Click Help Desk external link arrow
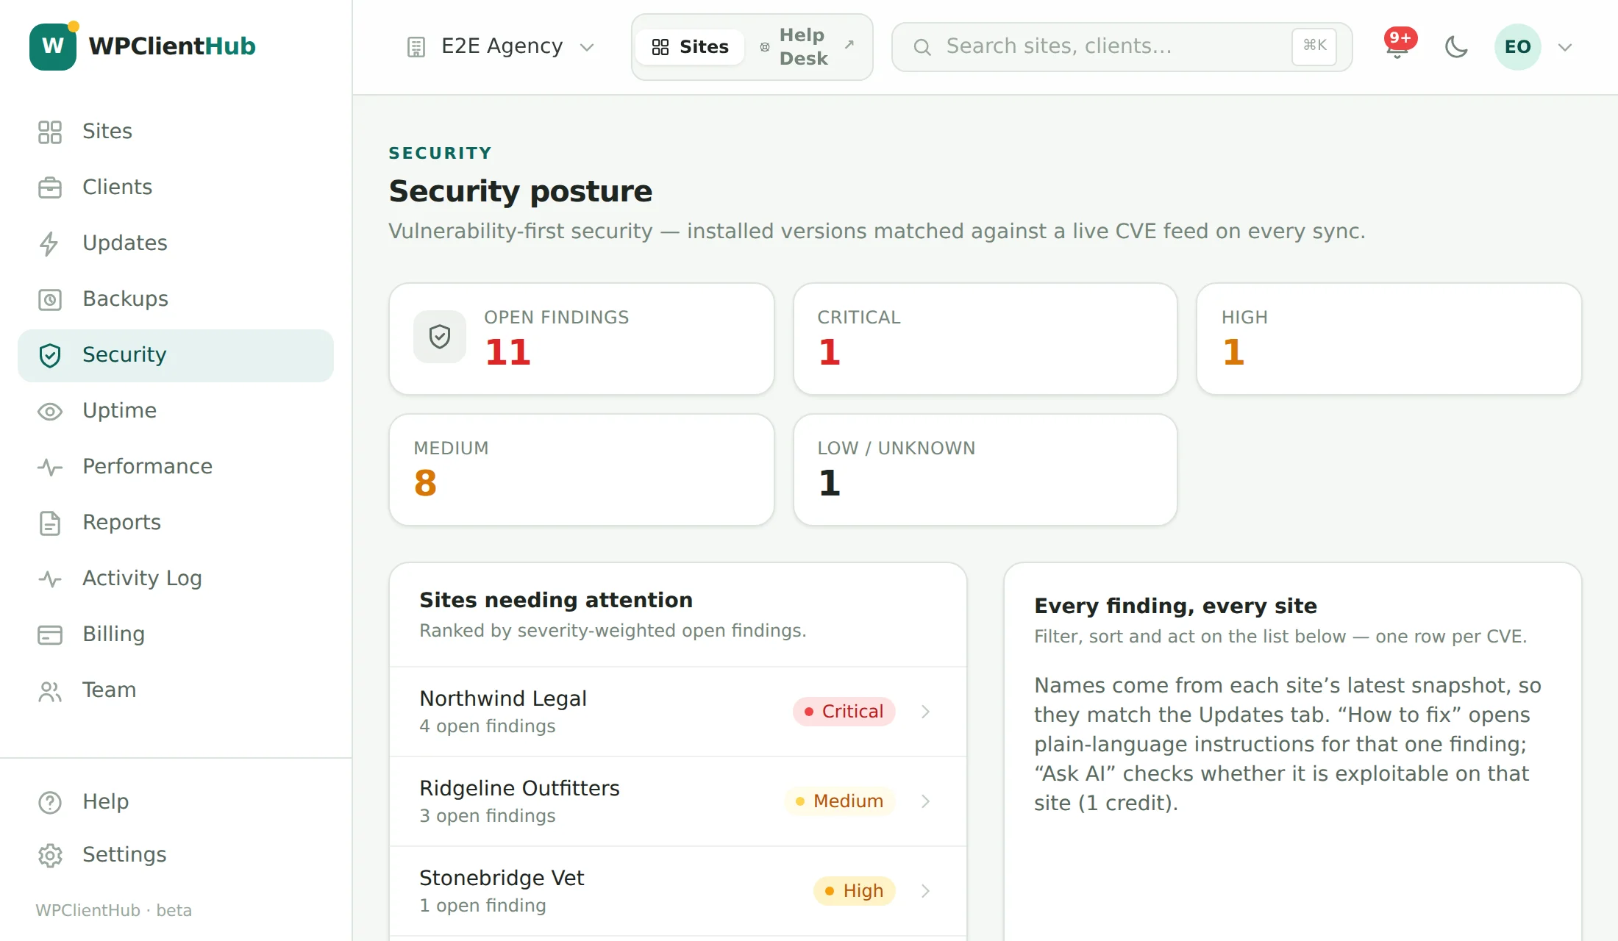This screenshot has width=1618, height=941. 849,45
